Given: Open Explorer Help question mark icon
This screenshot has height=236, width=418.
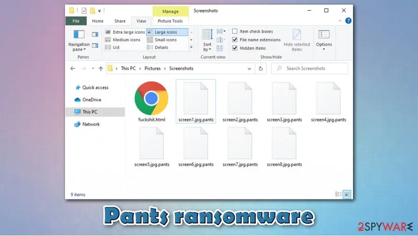Looking at the screenshot, I should pyautogui.click(x=348, y=21).
